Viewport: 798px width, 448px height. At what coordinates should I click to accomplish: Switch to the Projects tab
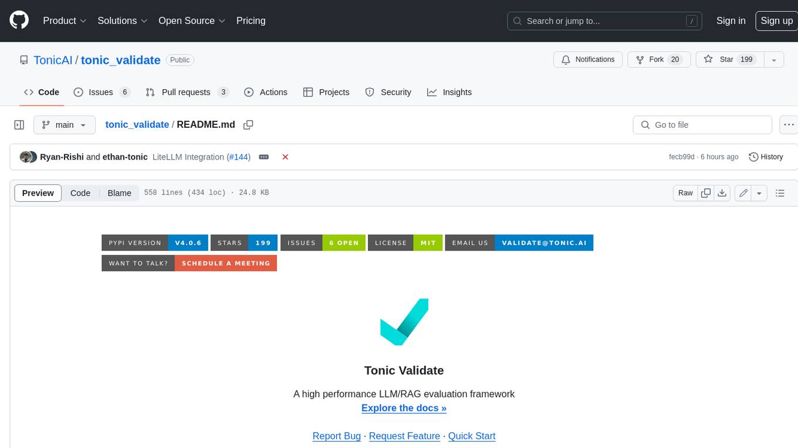[x=326, y=92]
